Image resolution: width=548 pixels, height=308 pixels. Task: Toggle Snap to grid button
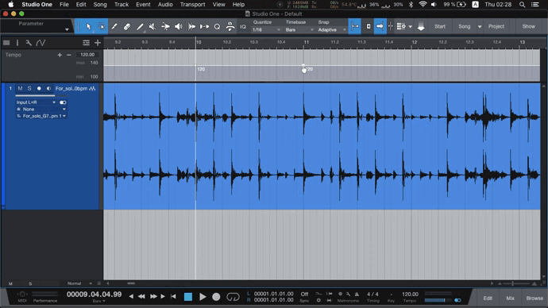pyautogui.click(x=355, y=26)
